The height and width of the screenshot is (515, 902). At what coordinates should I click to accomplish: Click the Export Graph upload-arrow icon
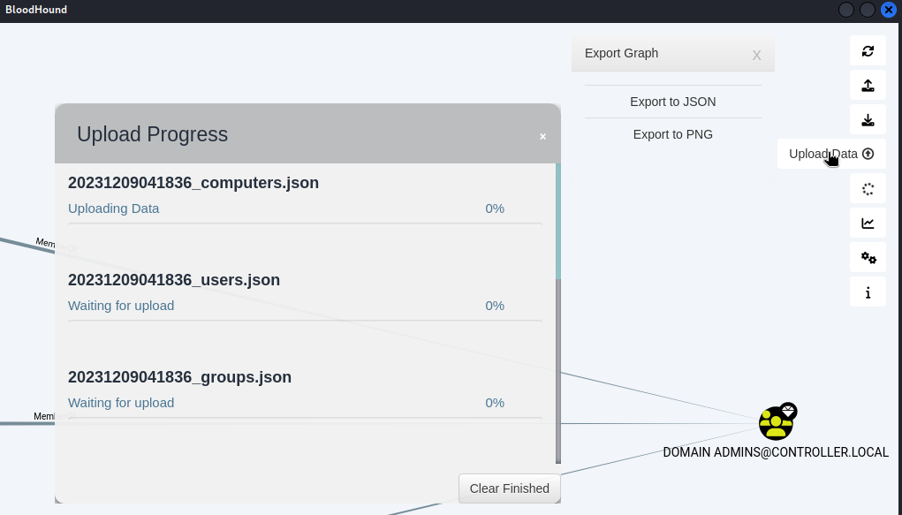[x=868, y=86]
